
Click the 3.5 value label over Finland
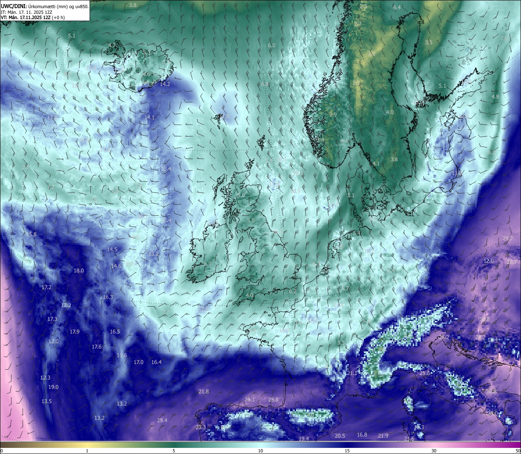[429, 43]
